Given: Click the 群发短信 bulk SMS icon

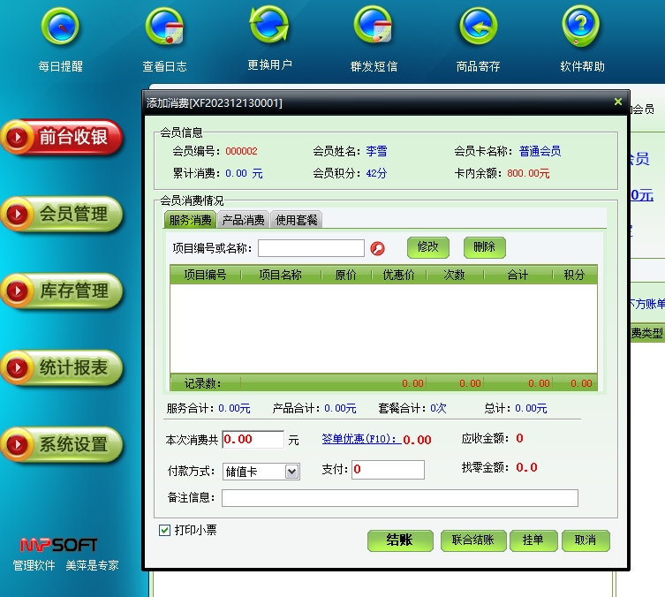Looking at the screenshot, I should coord(374,28).
